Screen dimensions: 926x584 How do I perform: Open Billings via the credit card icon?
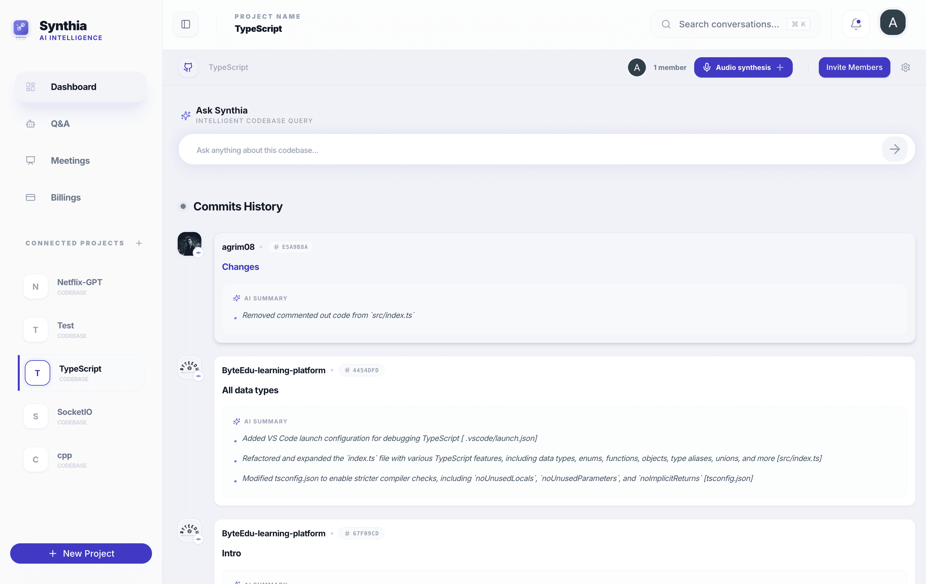pyautogui.click(x=30, y=197)
